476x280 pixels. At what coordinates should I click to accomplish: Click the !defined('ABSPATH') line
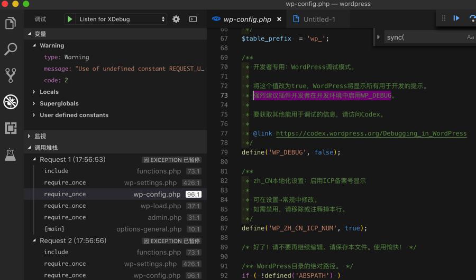[x=291, y=275]
